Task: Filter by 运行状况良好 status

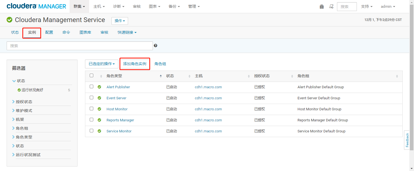Action: 32,90
